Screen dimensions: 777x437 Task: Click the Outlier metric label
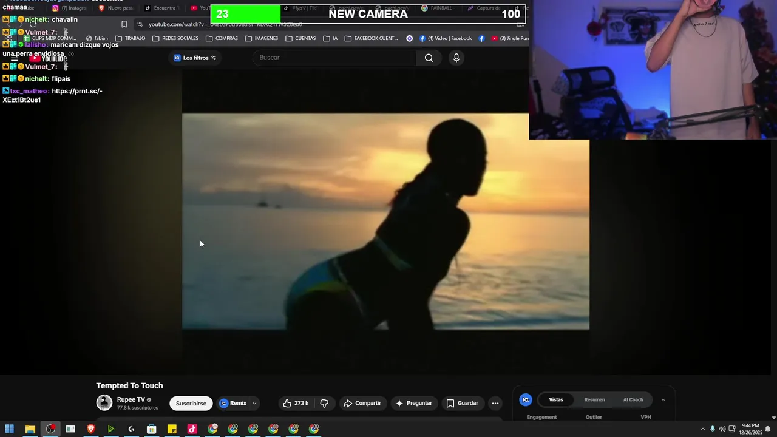594,417
